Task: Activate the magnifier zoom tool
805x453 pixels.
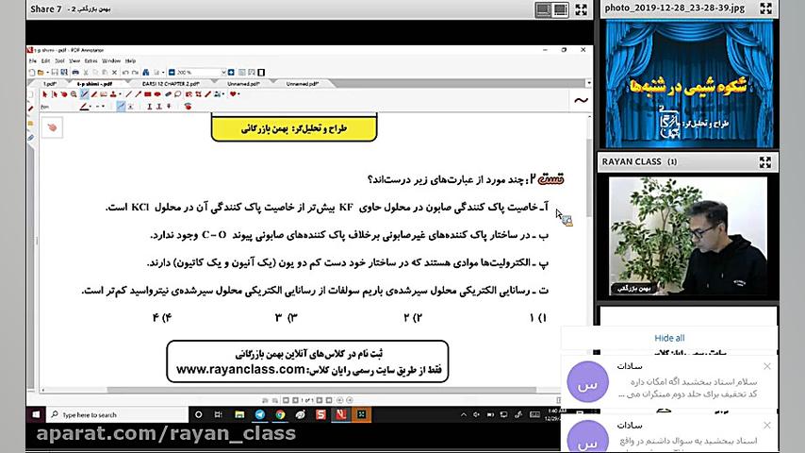Action: point(74,94)
